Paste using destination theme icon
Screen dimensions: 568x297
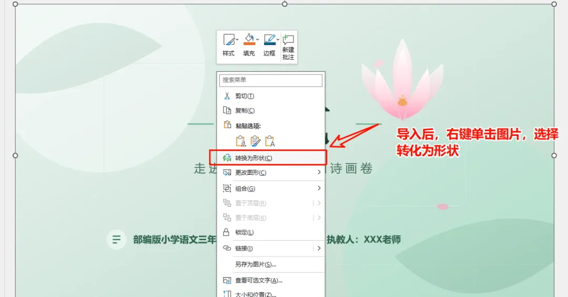(240, 141)
